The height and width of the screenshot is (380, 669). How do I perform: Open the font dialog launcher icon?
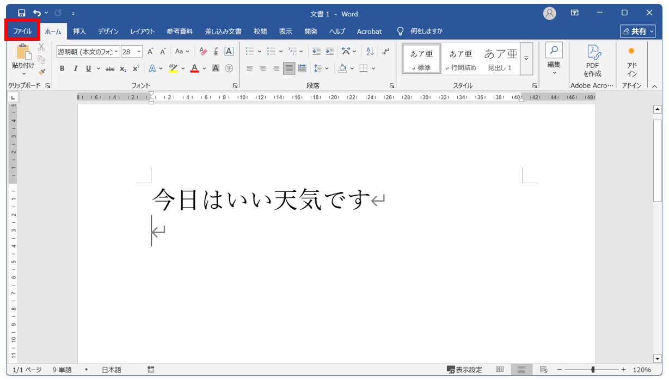click(x=235, y=86)
